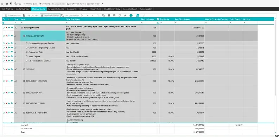Image resolution: width=279 pixels, height=137 pixels.
Task: Click Save Proposal Report to Document Library
Action: [x=83, y=4]
